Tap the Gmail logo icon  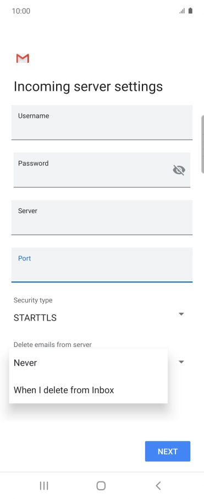[x=23, y=58]
